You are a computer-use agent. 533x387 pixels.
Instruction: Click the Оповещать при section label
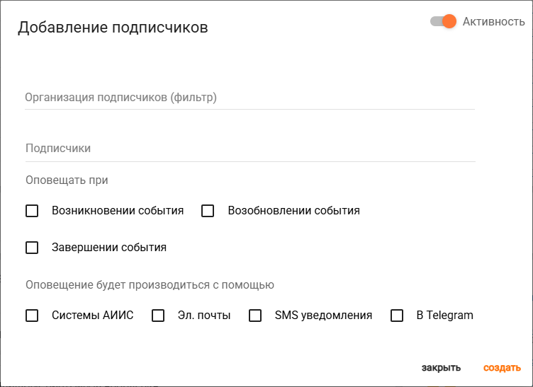coord(67,180)
